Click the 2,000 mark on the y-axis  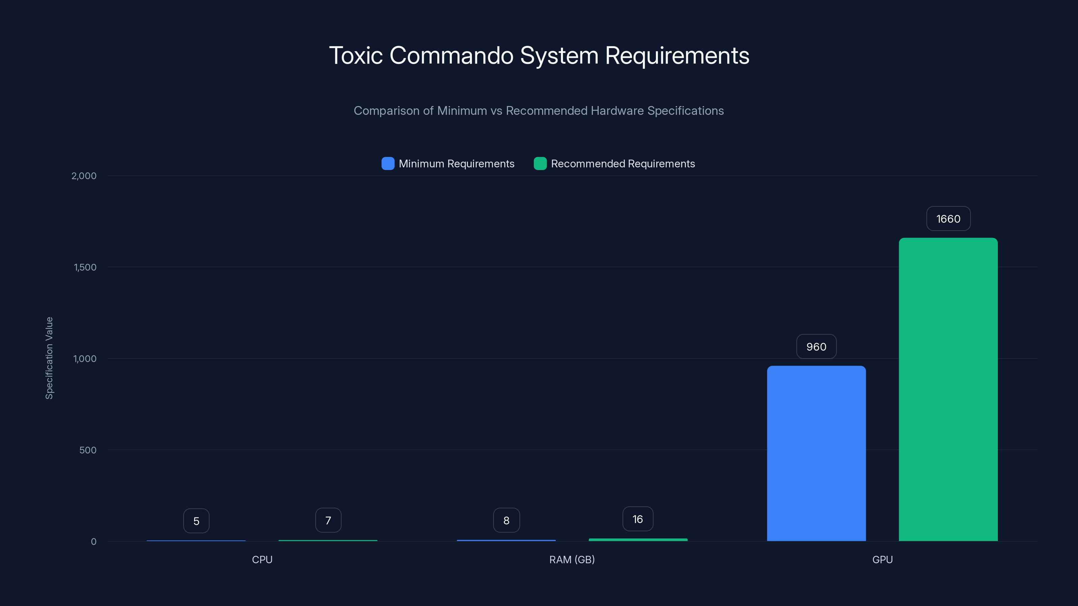pos(84,176)
